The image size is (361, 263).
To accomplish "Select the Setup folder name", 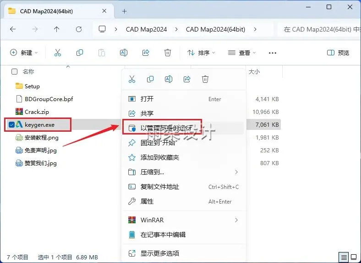I will 32,86.
